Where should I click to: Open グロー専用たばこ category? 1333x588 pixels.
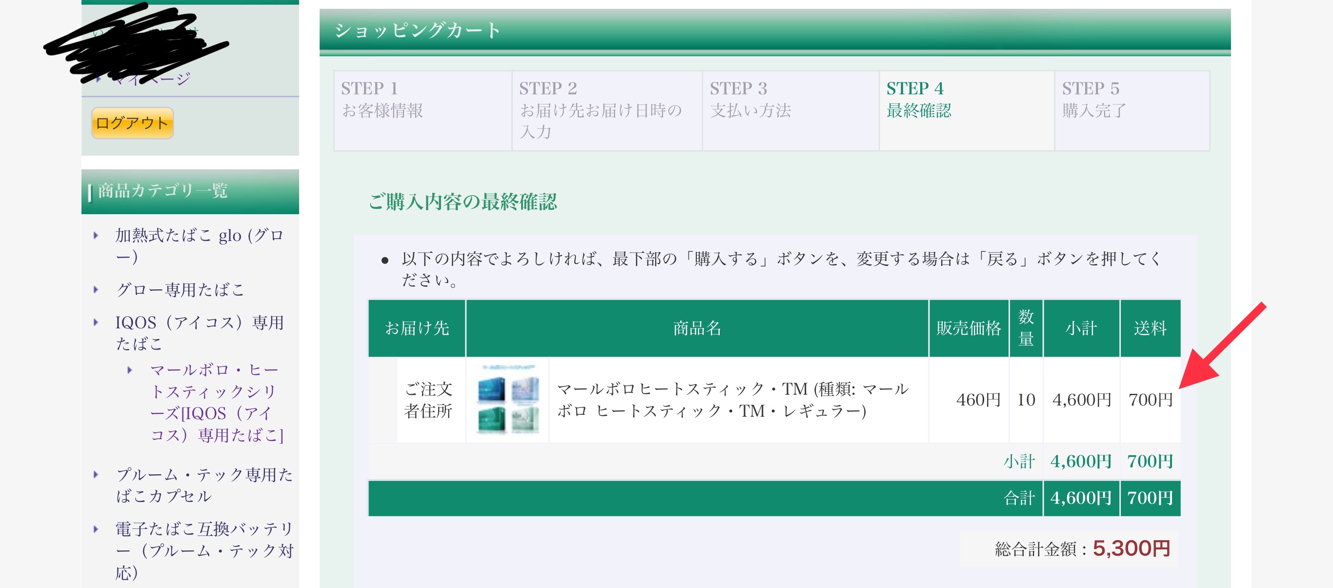pos(180,289)
